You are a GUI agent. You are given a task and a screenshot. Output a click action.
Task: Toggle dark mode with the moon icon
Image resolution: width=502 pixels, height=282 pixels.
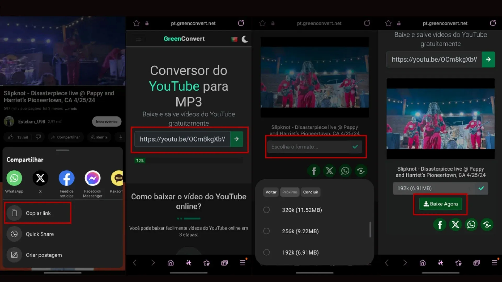[x=245, y=39]
